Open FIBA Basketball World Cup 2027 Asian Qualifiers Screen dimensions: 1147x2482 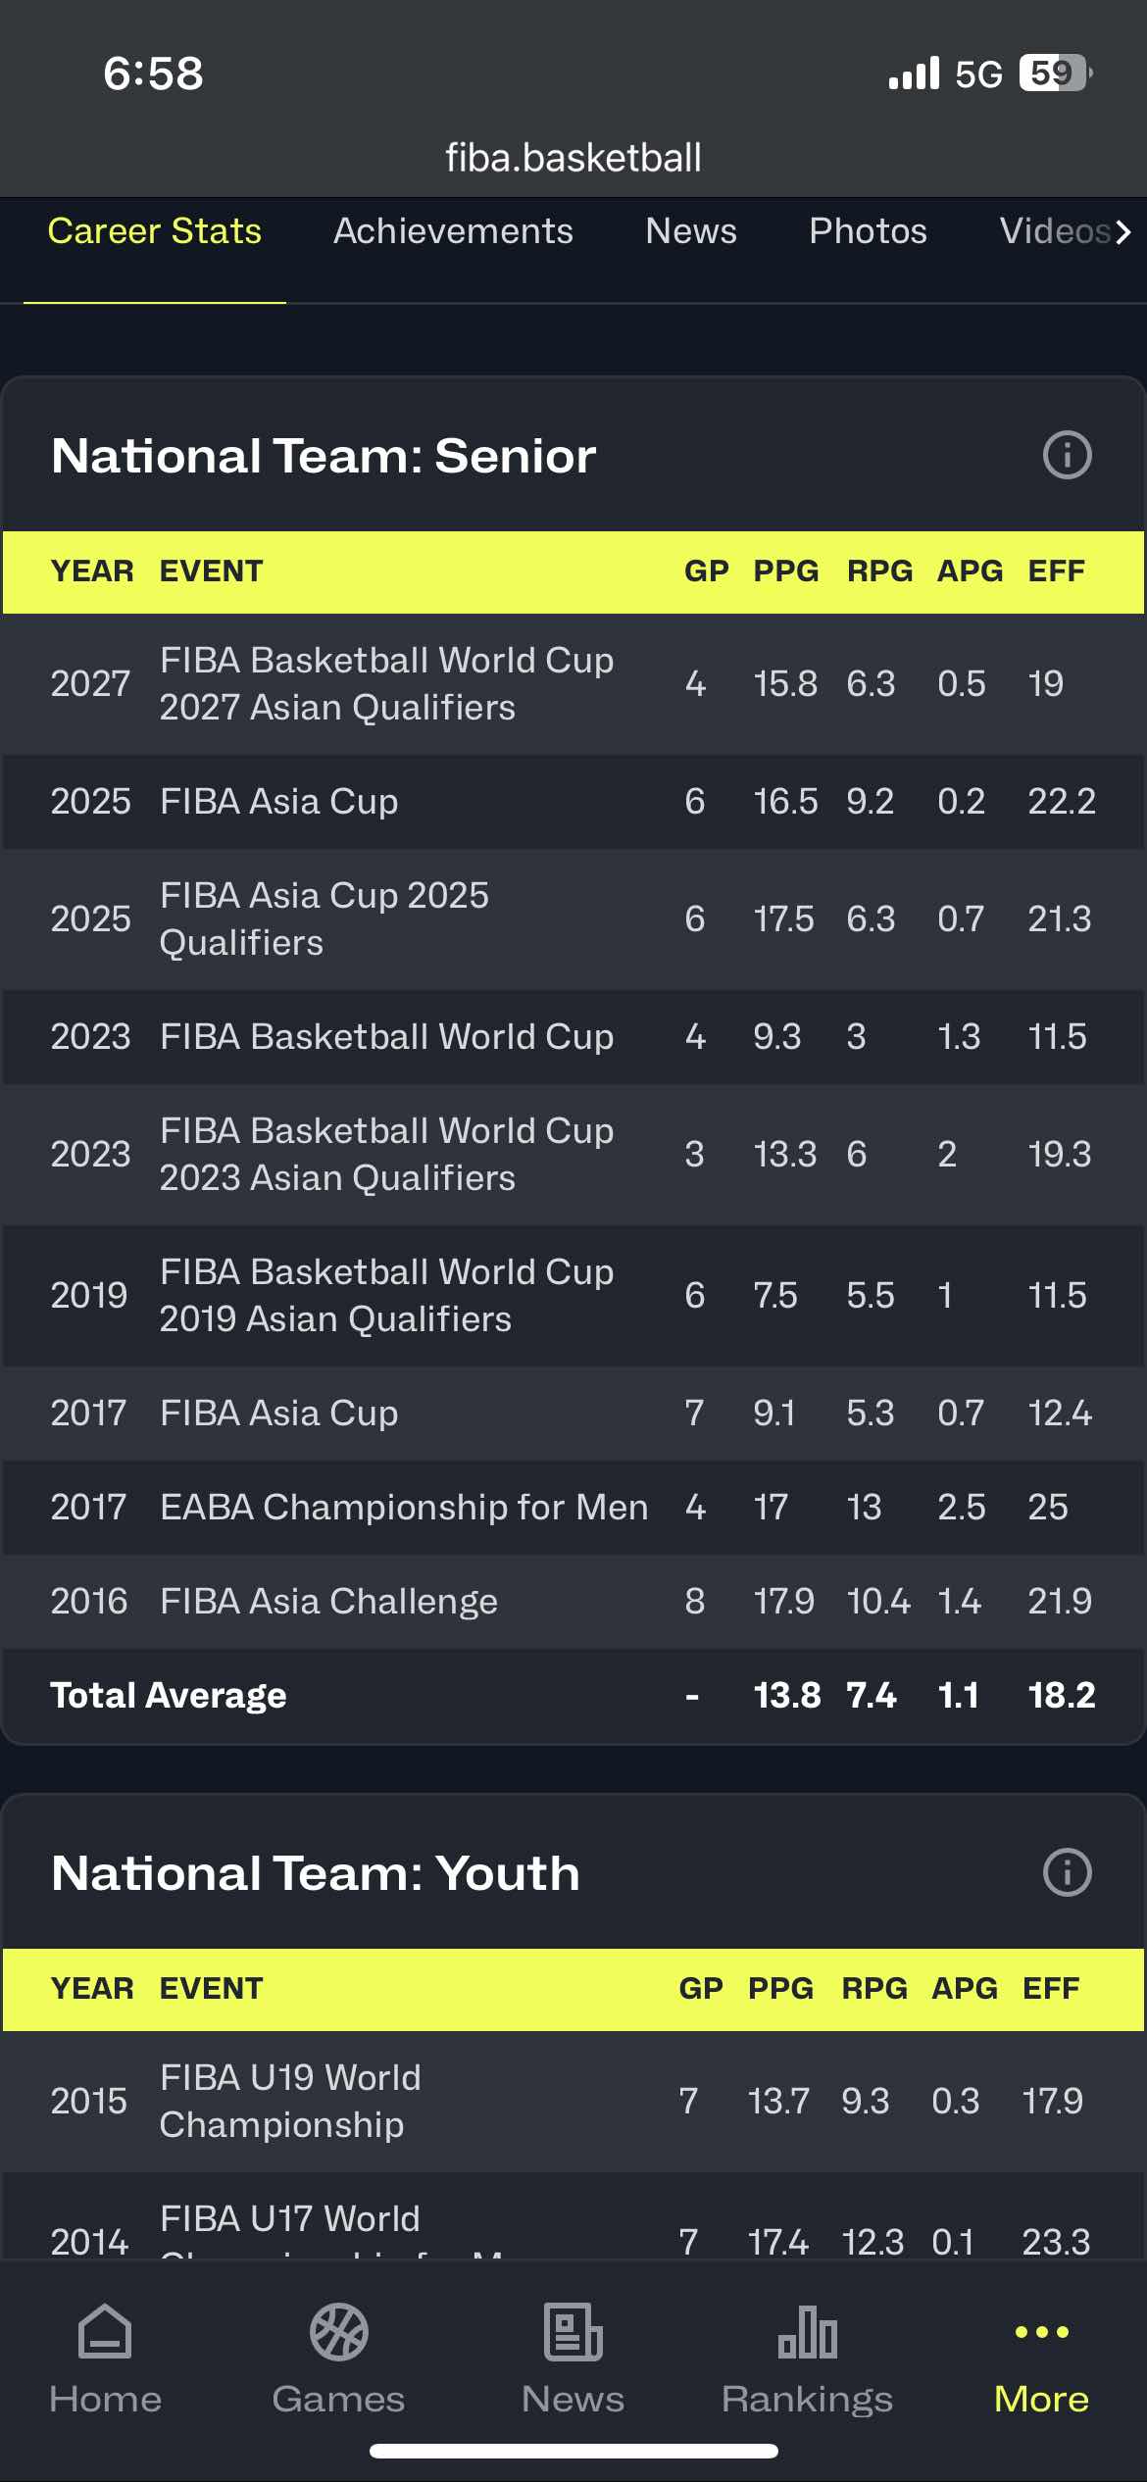coord(386,683)
